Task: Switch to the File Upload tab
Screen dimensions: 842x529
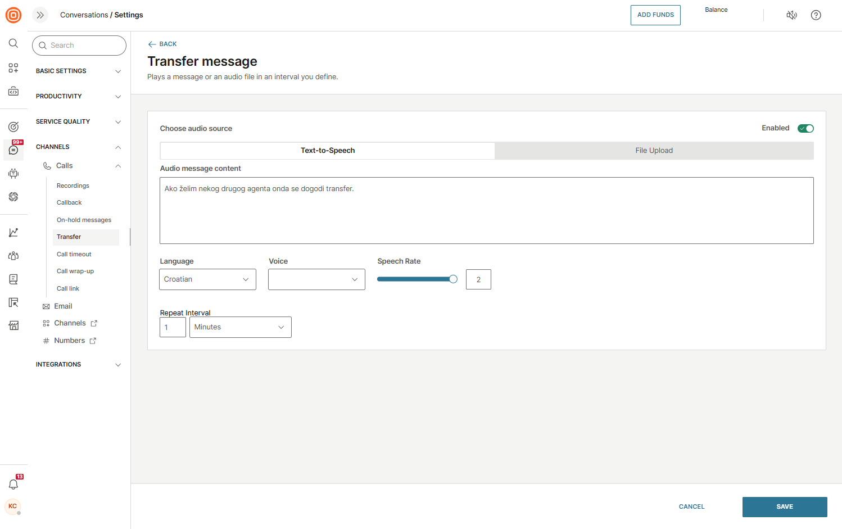Action: pos(654,150)
